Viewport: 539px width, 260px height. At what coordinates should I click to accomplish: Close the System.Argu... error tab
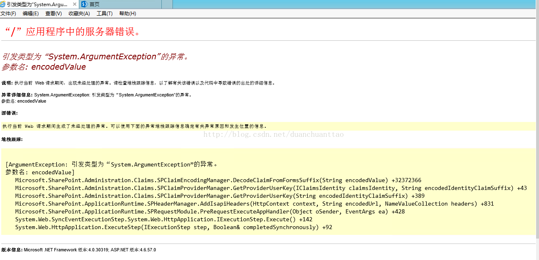pos(74,4)
